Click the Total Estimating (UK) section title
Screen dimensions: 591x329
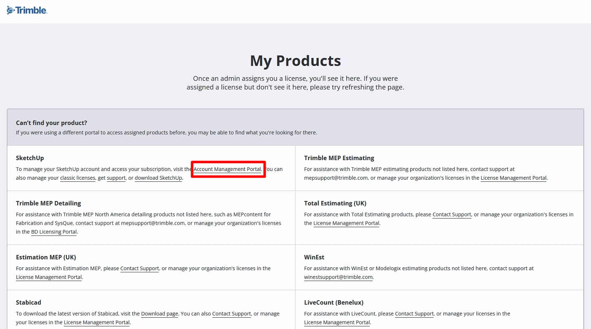335,203
